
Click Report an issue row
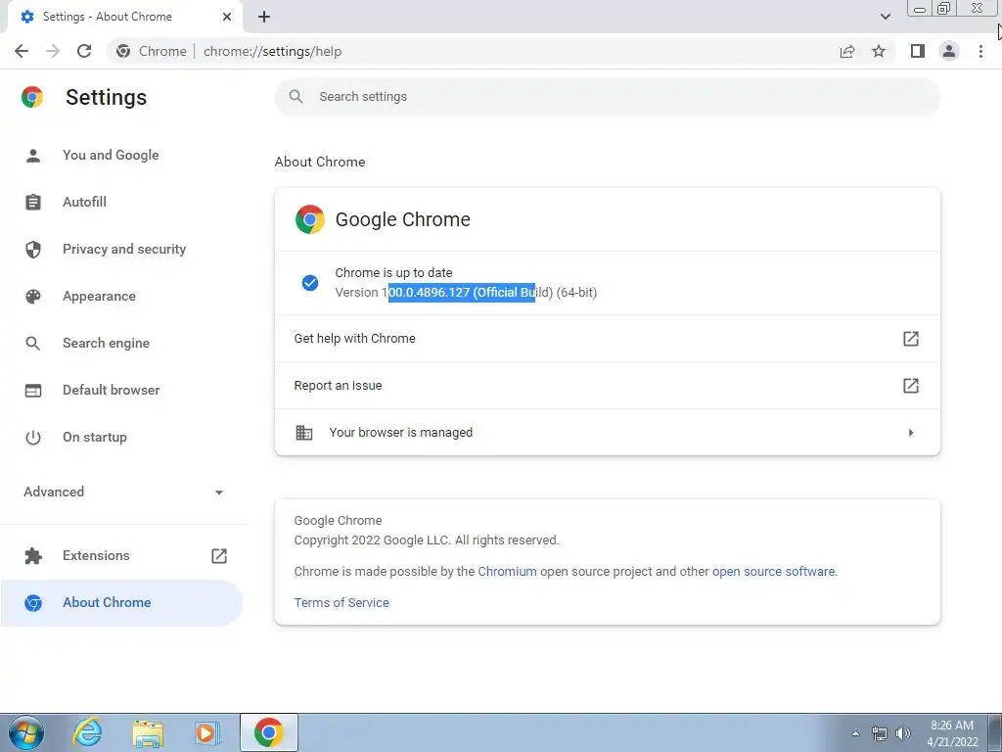tap(607, 386)
